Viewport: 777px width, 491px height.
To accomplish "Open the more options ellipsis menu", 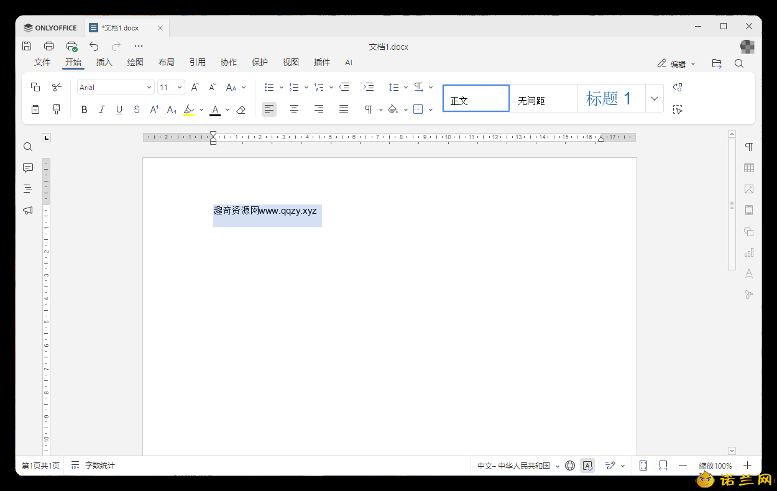I will click(x=139, y=46).
